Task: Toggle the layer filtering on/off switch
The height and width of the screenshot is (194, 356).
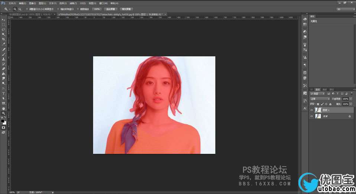Action: [x=352, y=94]
